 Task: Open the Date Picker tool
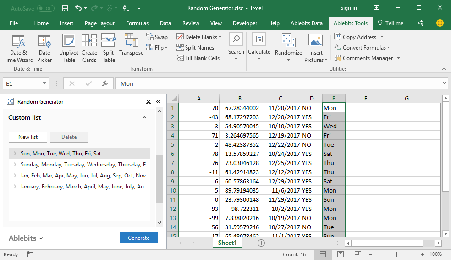coord(44,48)
